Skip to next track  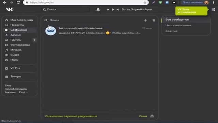(x=118, y=10)
